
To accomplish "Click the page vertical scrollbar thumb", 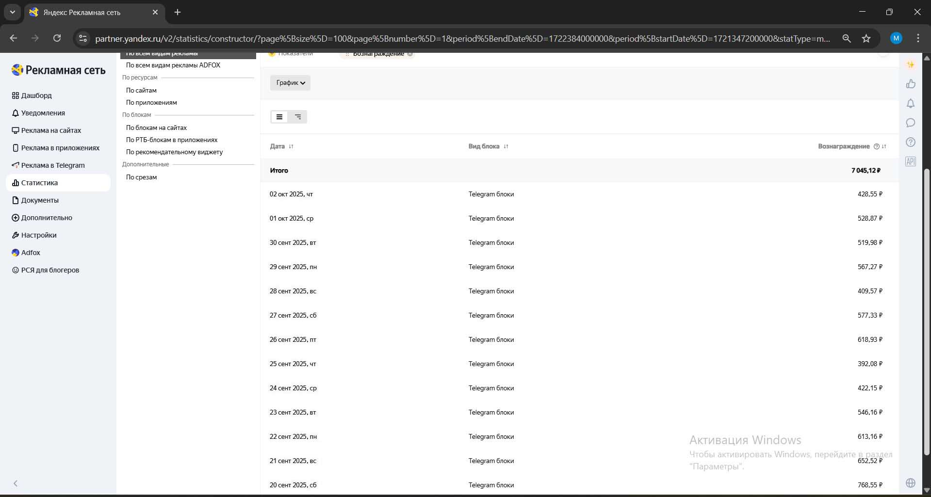I will [926, 310].
